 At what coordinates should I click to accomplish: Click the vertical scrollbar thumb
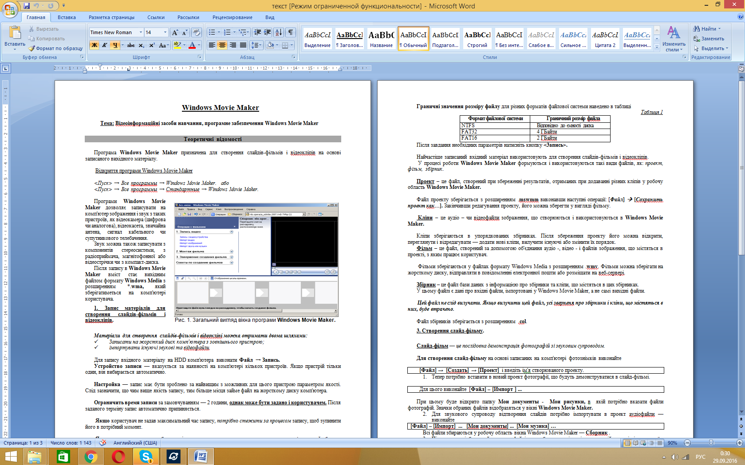pyautogui.click(x=741, y=168)
